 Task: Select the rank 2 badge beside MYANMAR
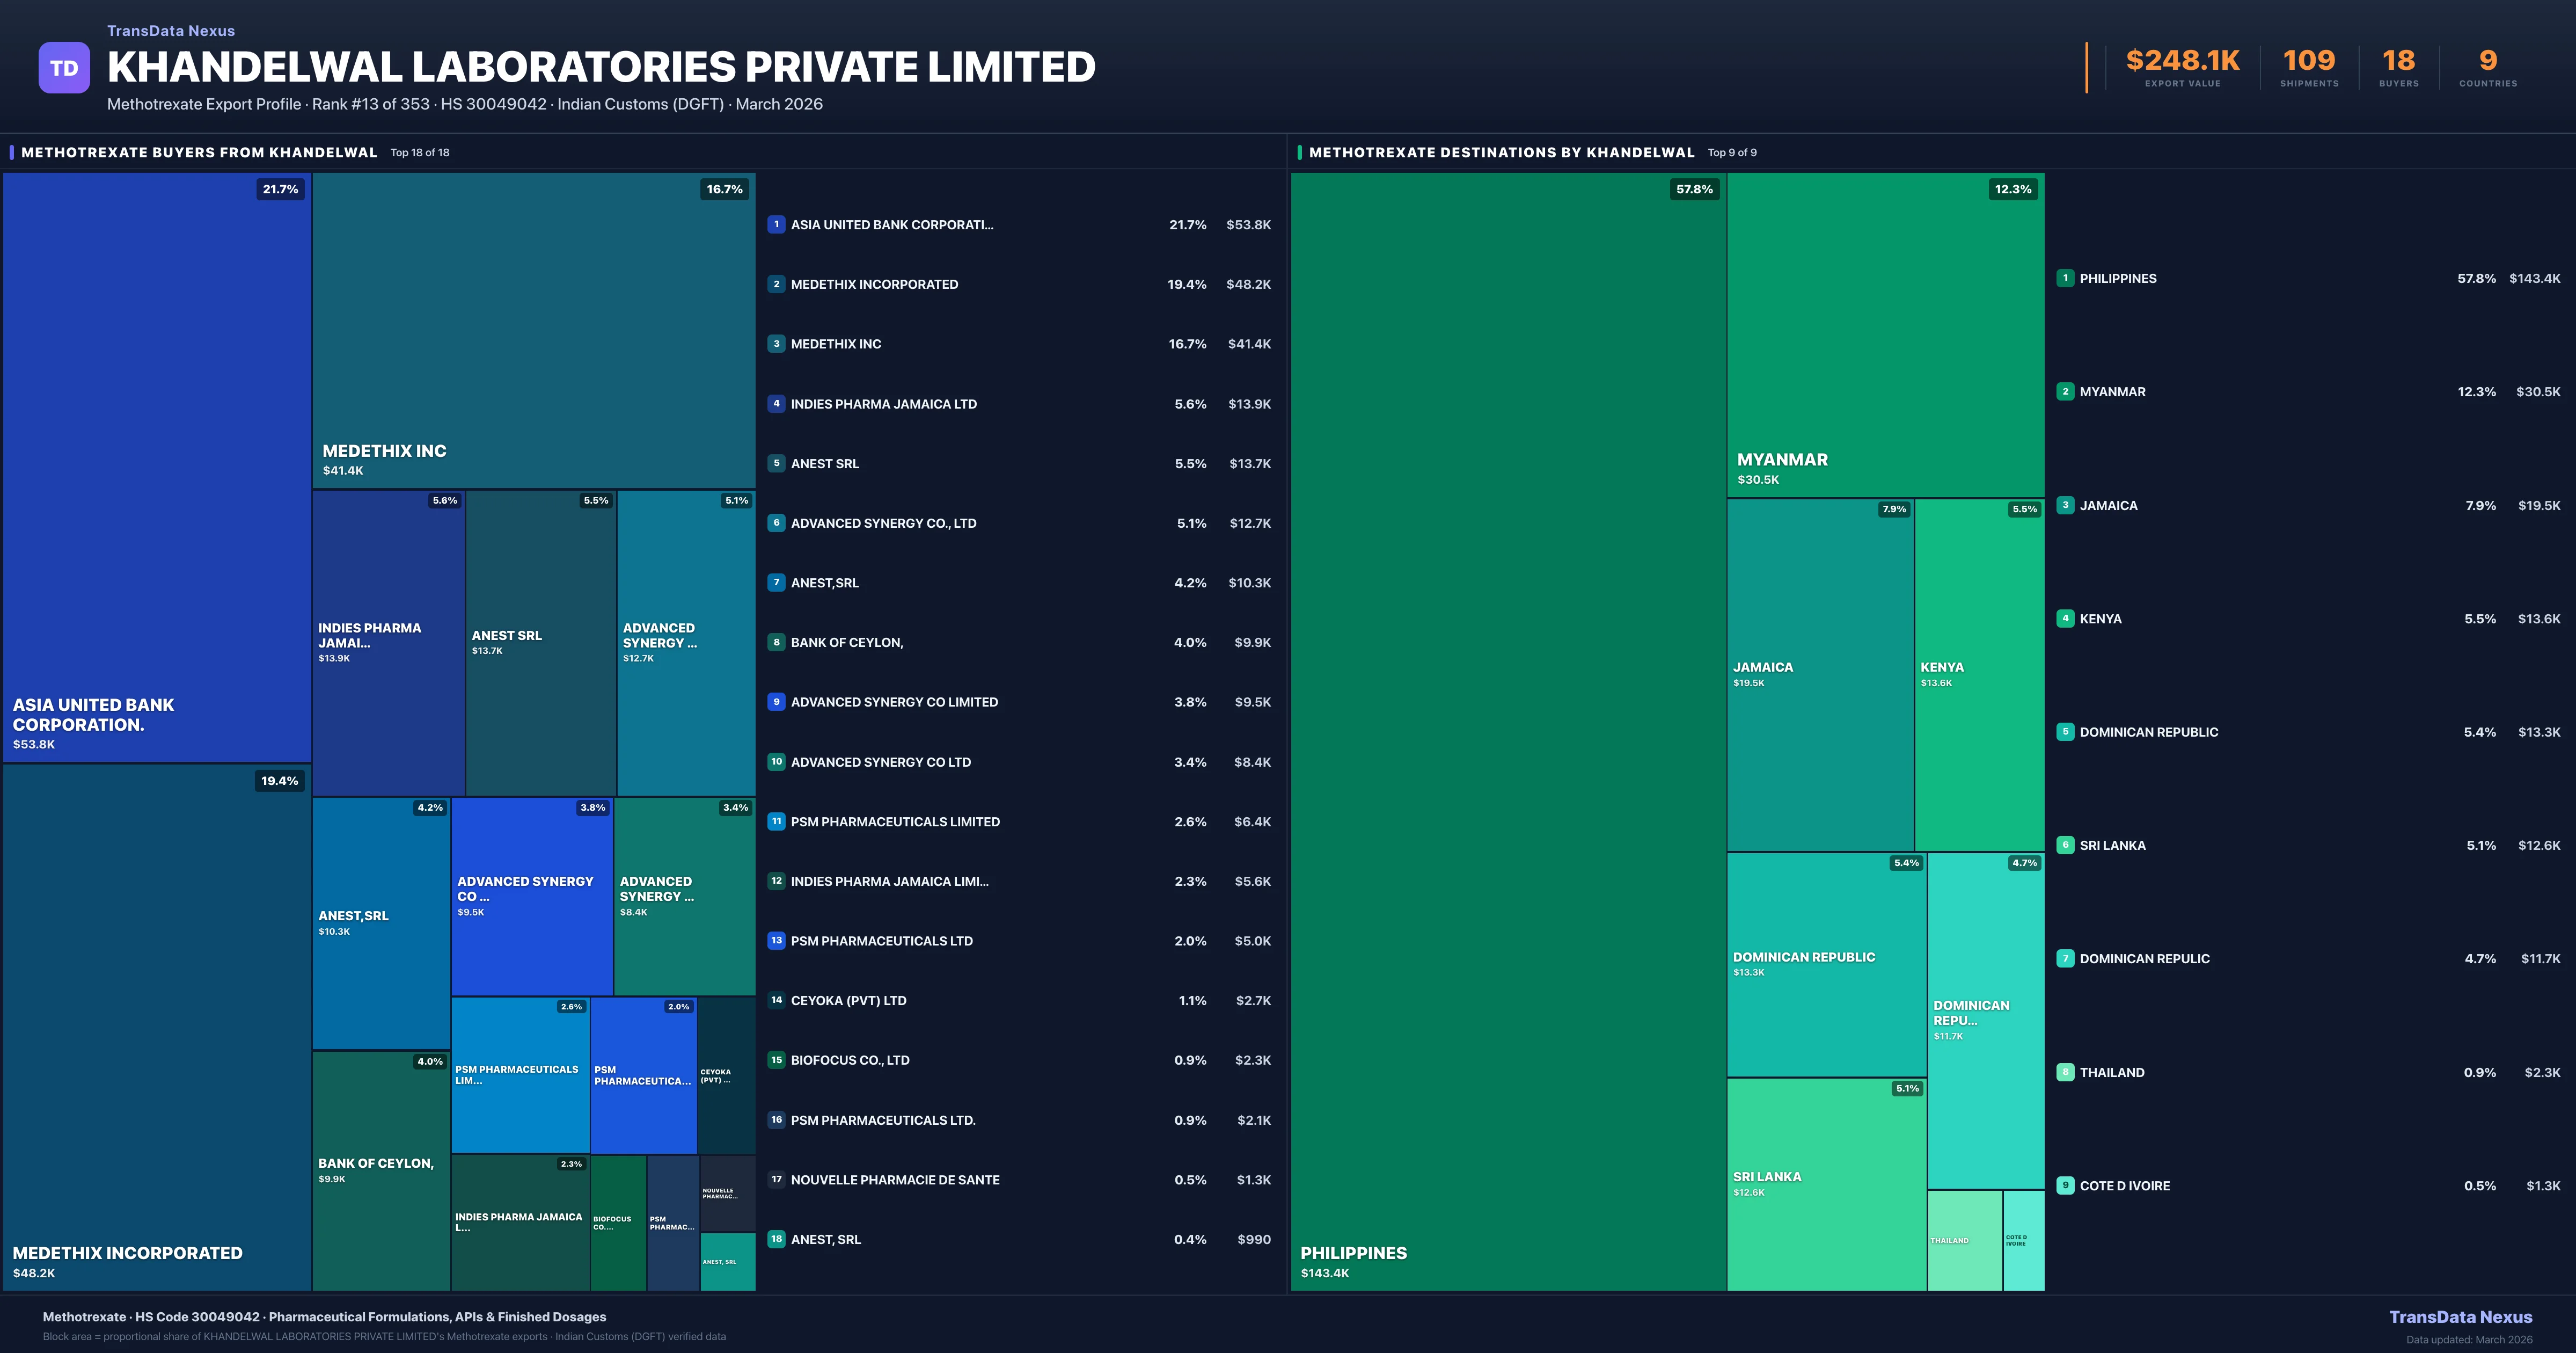coord(2066,391)
